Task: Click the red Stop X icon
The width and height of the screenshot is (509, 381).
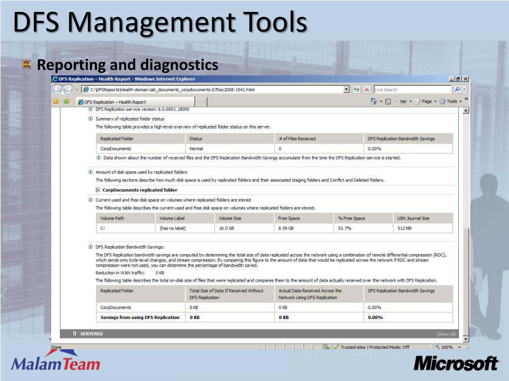Action: pos(367,89)
